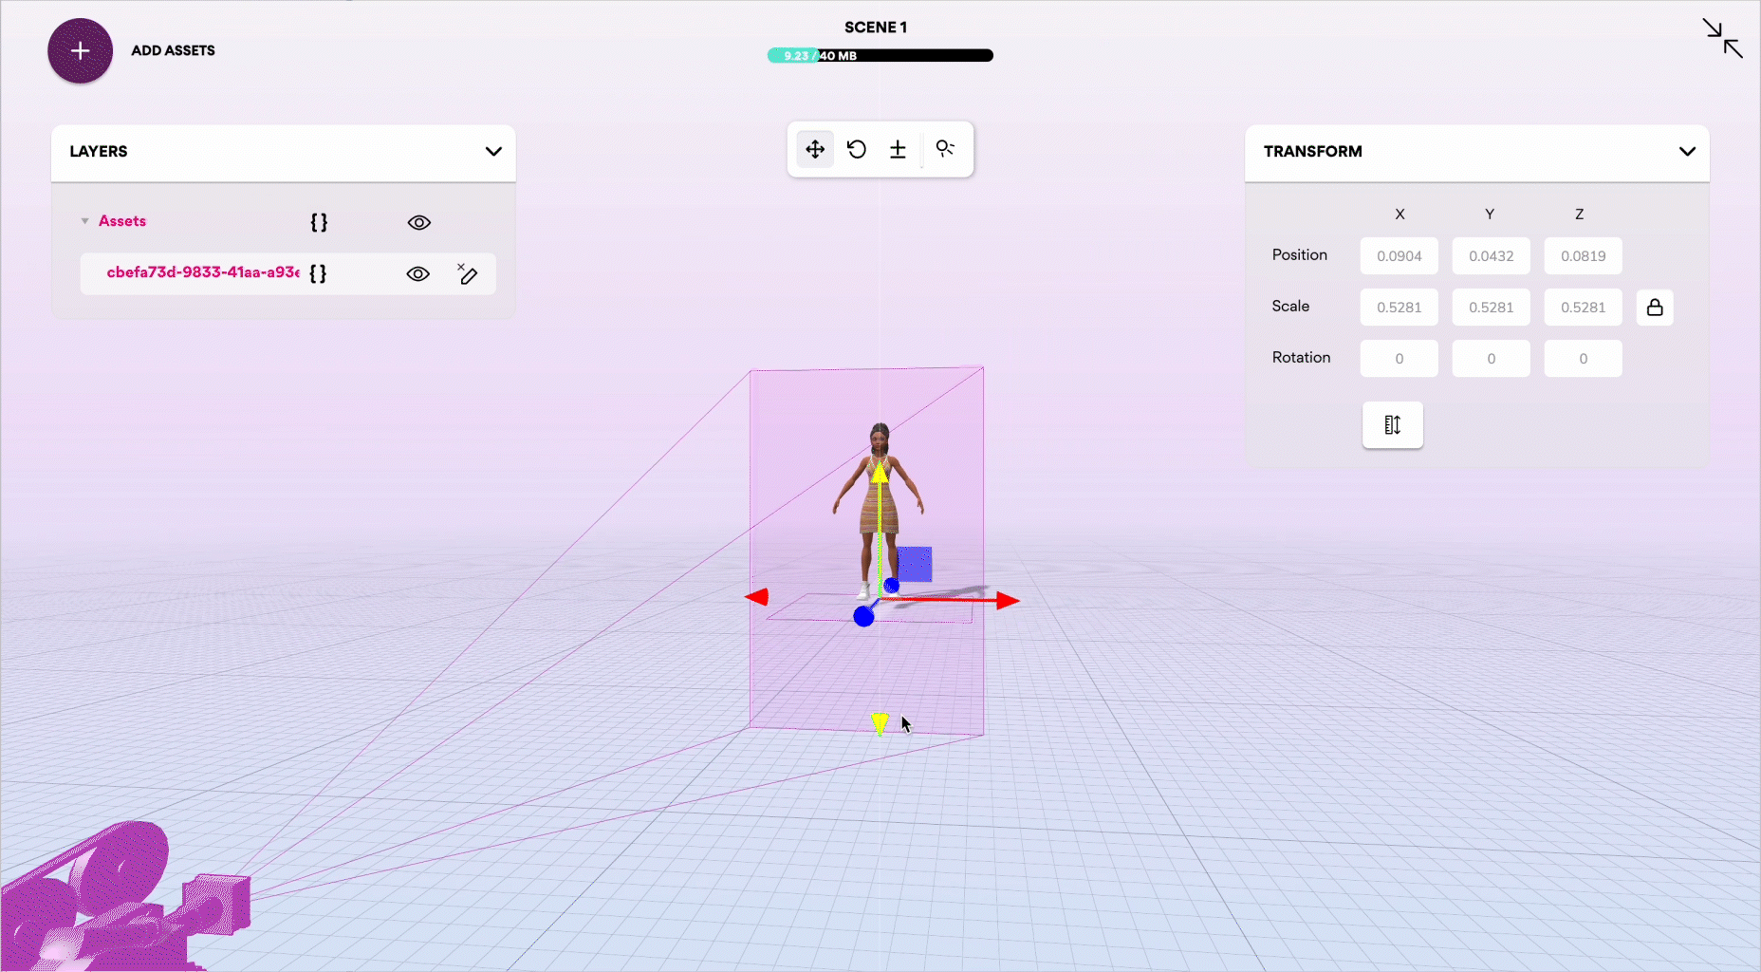Click the purple Add Assets plus button
Image resolution: width=1761 pixels, height=972 pixels.
coord(81,51)
